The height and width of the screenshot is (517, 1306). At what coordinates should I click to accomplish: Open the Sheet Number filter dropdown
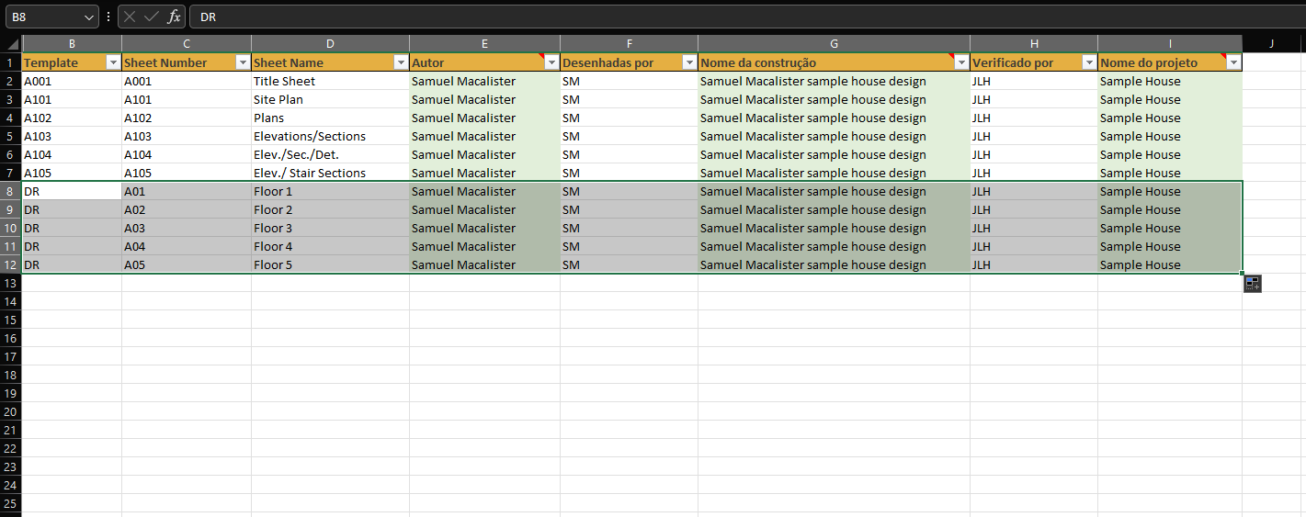243,62
